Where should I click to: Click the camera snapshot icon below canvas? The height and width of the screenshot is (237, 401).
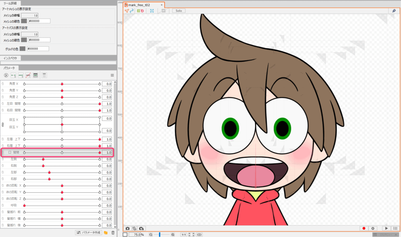(x=127, y=228)
